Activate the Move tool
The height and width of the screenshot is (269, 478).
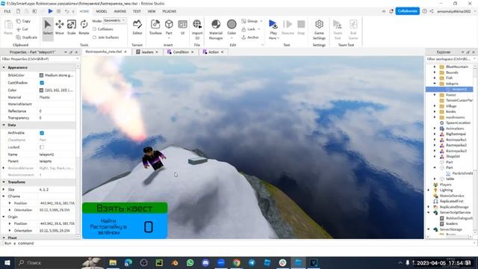[60, 28]
